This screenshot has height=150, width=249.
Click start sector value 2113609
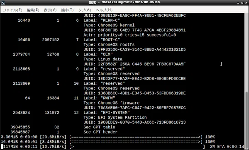click(22, 83)
